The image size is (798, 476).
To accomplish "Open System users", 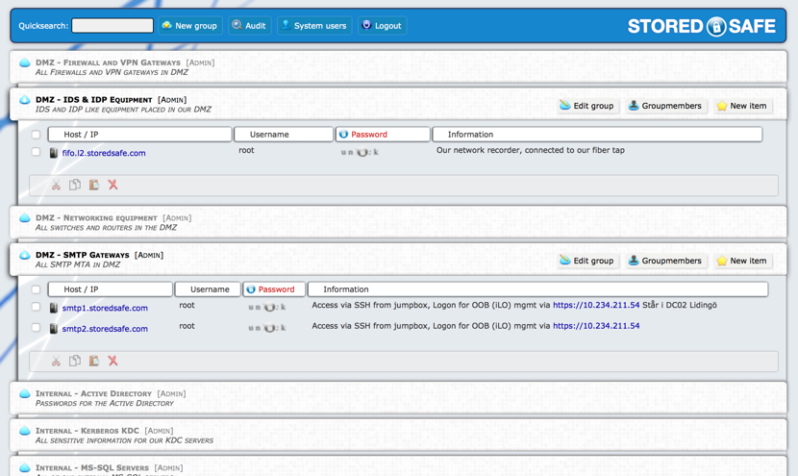I will [314, 25].
